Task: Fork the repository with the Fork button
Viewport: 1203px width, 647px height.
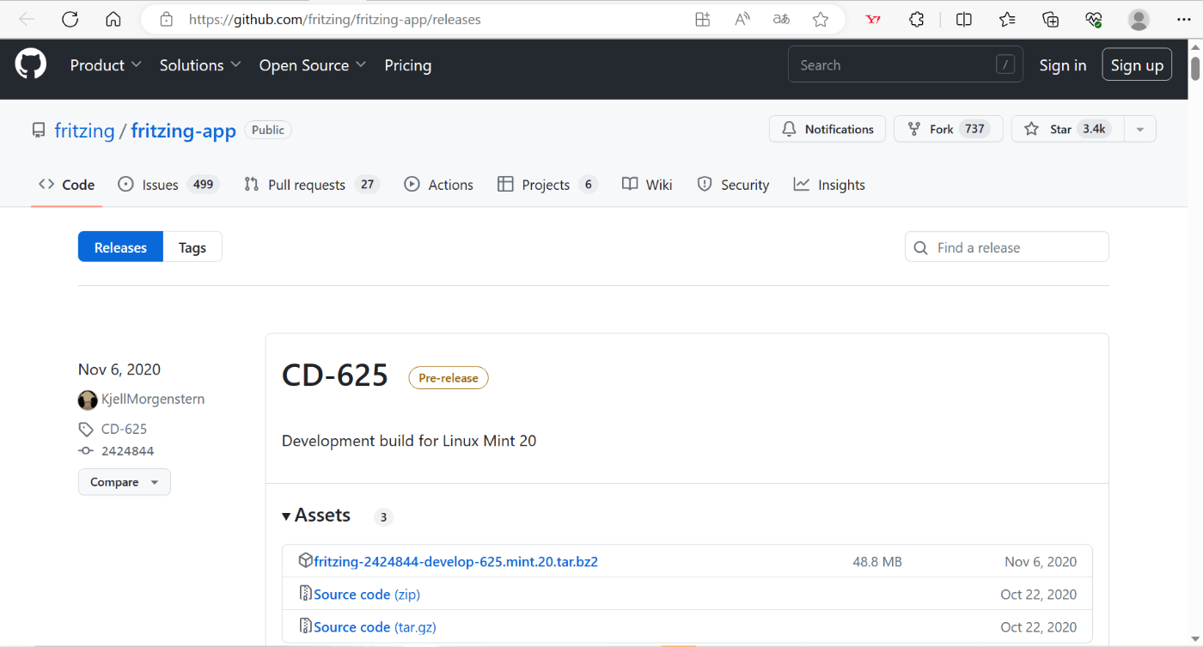Action: (949, 129)
